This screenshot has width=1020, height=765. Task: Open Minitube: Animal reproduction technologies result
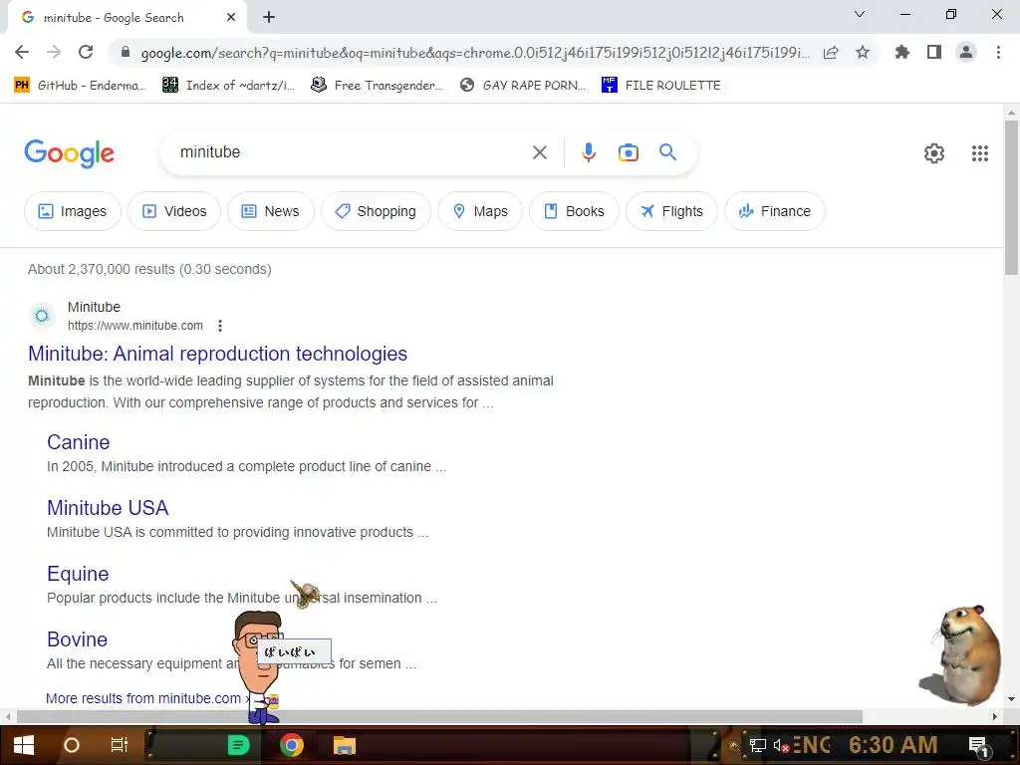217,354
